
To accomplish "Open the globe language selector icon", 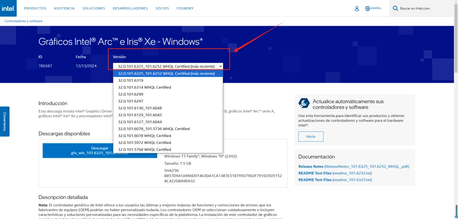I will pos(368,8).
